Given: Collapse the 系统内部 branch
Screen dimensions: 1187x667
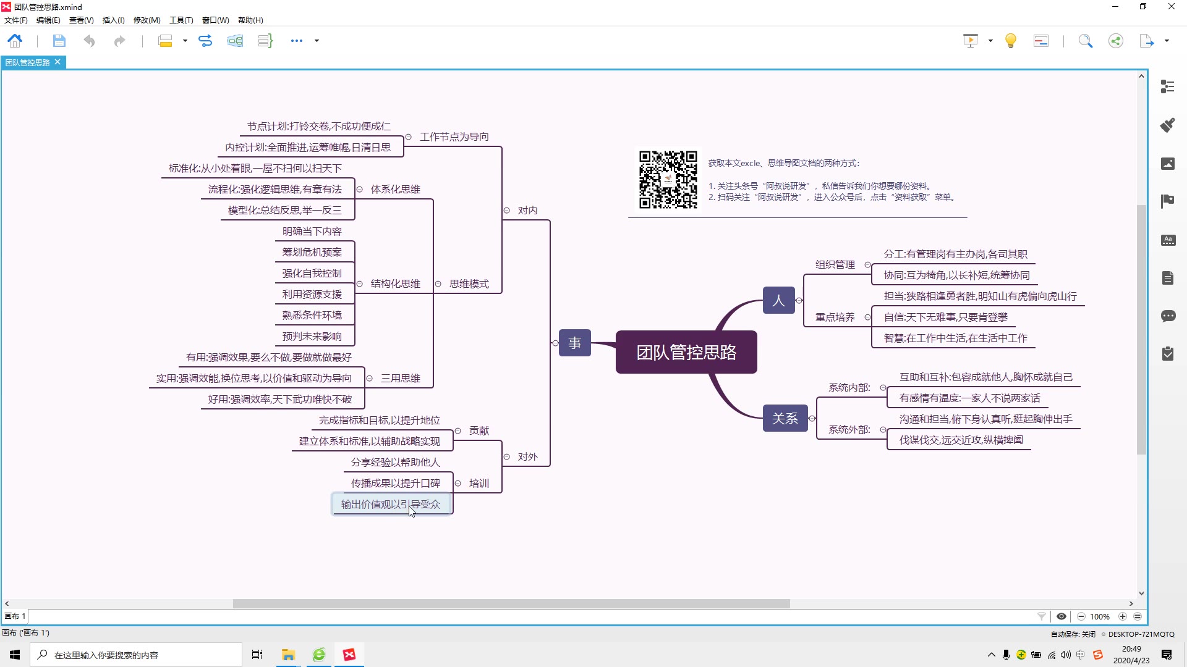Looking at the screenshot, I should [x=883, y=388].
